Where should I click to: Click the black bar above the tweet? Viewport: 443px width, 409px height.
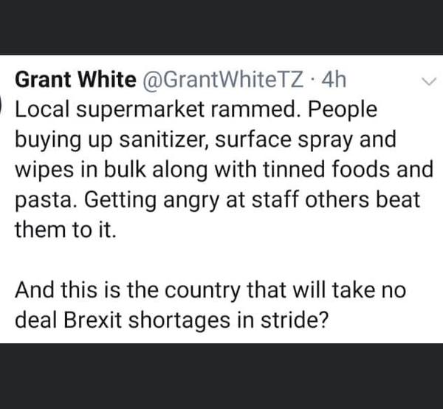(x=221, y=27)
